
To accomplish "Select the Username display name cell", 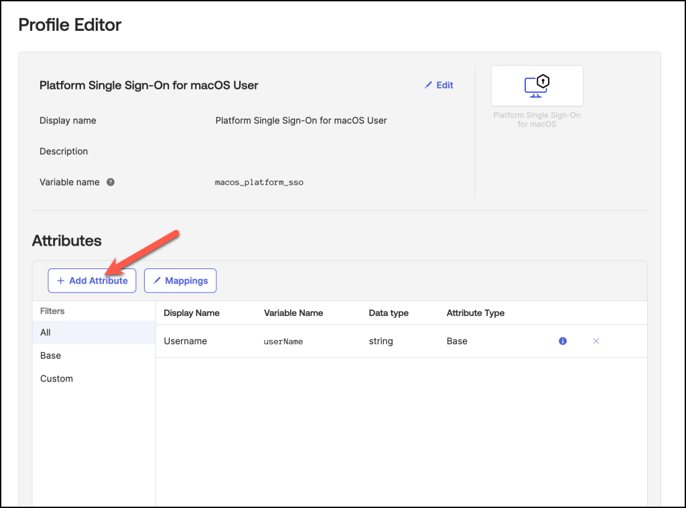I will [186, 341].
